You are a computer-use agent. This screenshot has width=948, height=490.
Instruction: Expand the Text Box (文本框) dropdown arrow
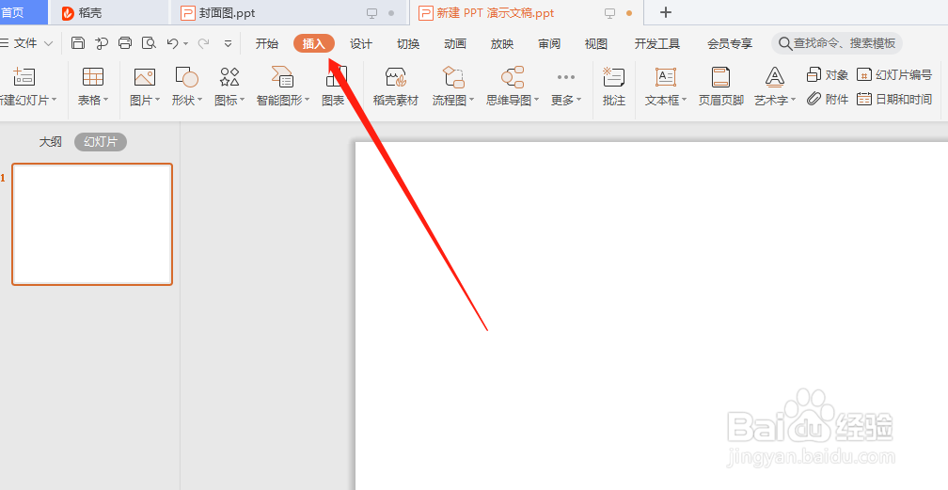click(684, 100)
